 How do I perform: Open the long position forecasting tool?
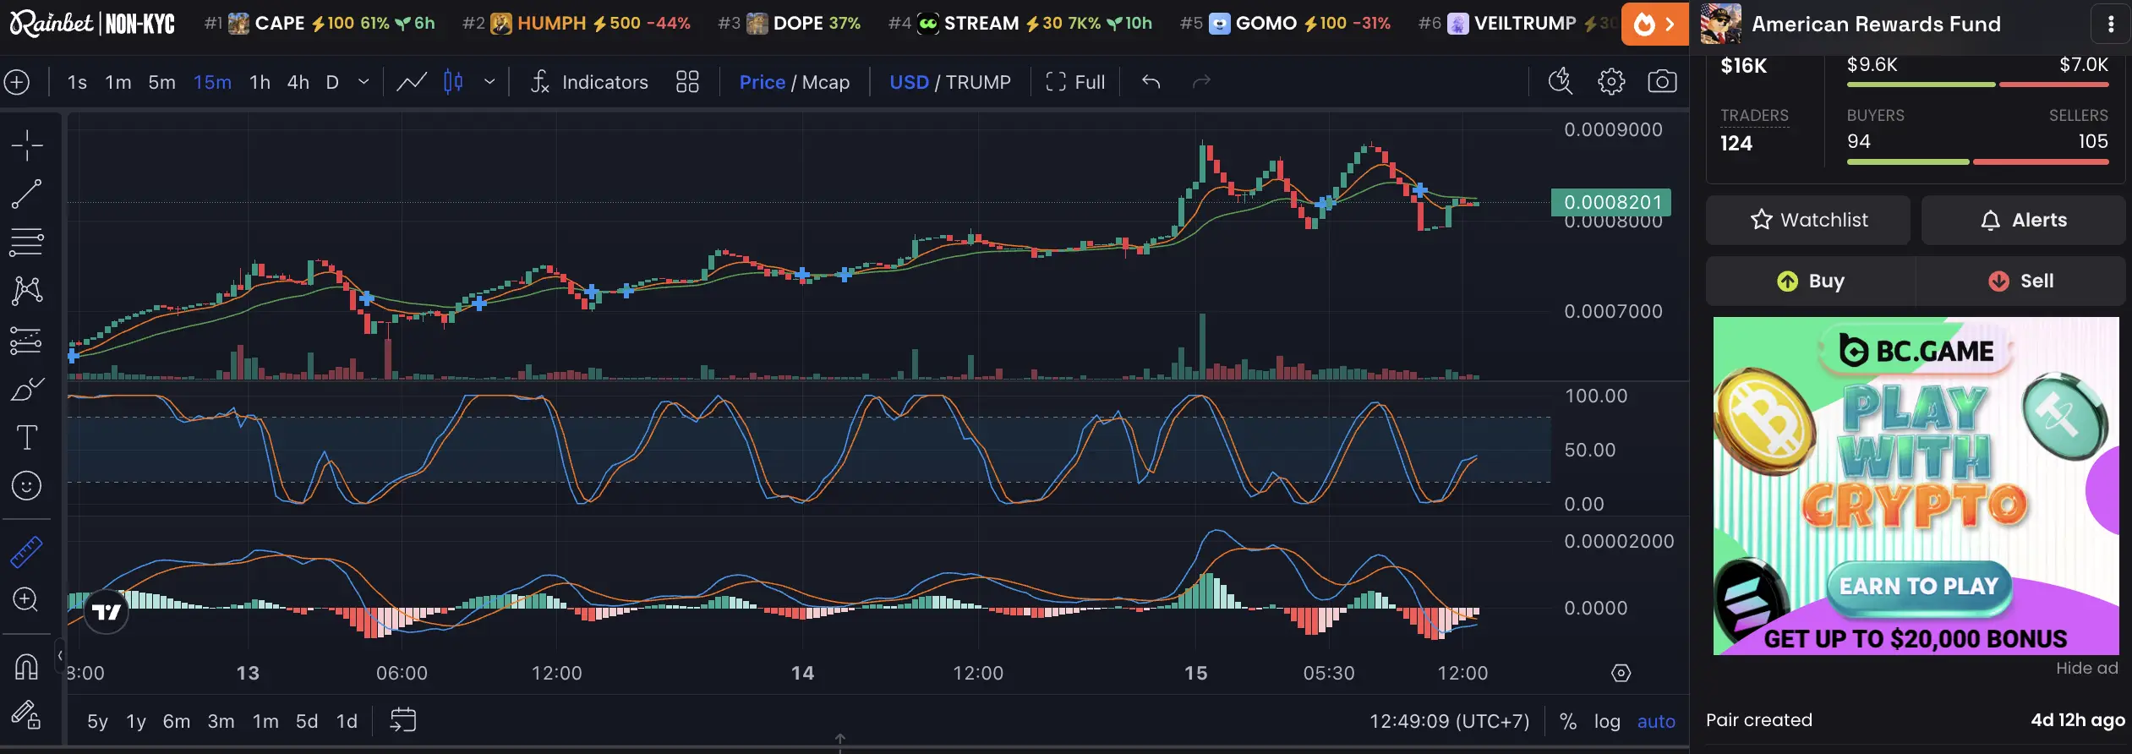click(27, 340)
